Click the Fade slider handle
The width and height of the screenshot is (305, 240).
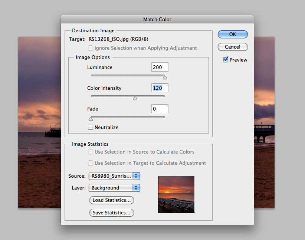click(90, 119)
